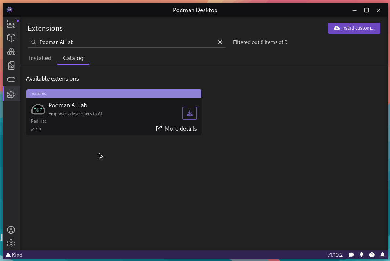Click the Kind warning status item
The width and height of the screenshot is (390, 261).
14,255
